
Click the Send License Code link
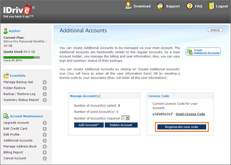pos(190,114)
